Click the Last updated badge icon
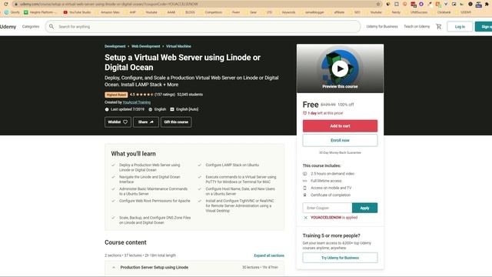This screenshot has height=277, width=492. 107,109
